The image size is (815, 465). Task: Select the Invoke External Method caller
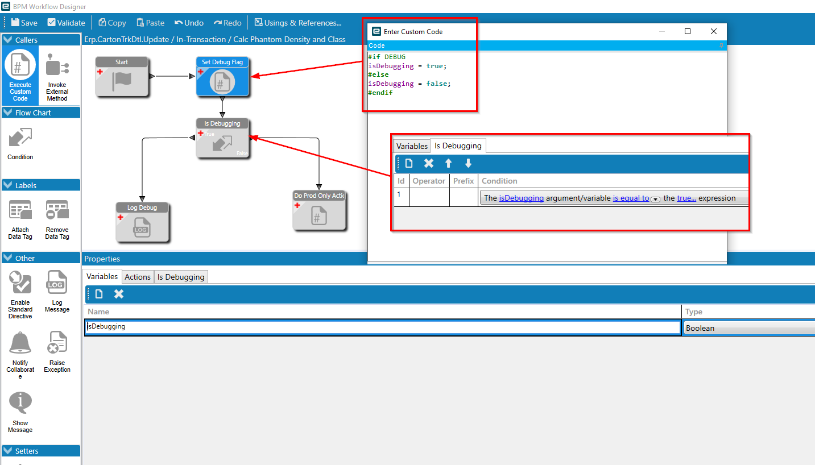[57, 77]
